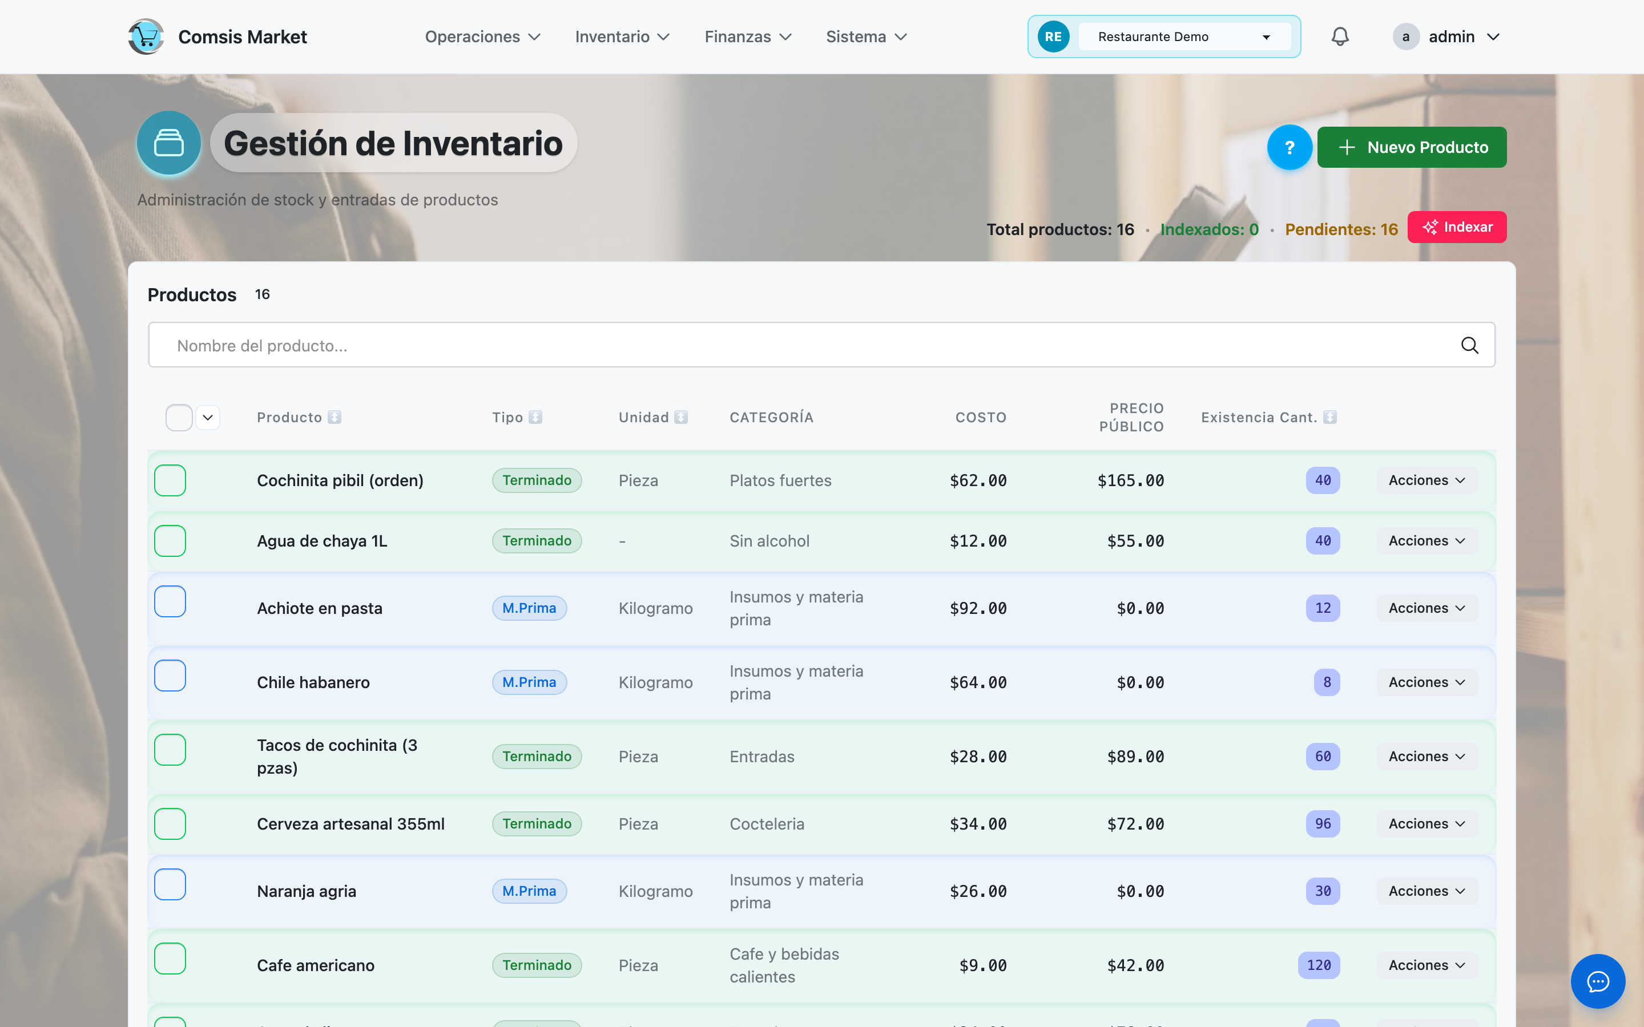This screenshot has height=1027, width=1644.
Task: Check the Agua de chaya 1L checkbox
Action: (170, 541)
